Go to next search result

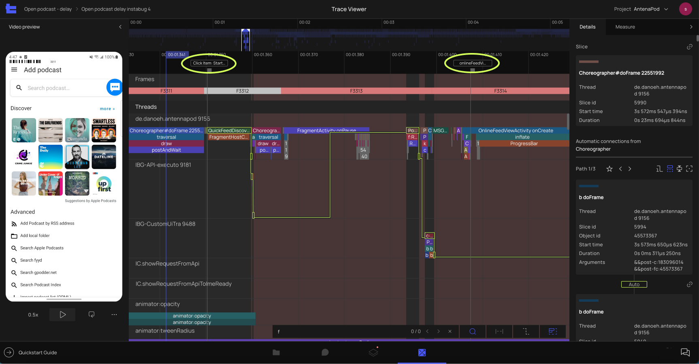point(438,331)
